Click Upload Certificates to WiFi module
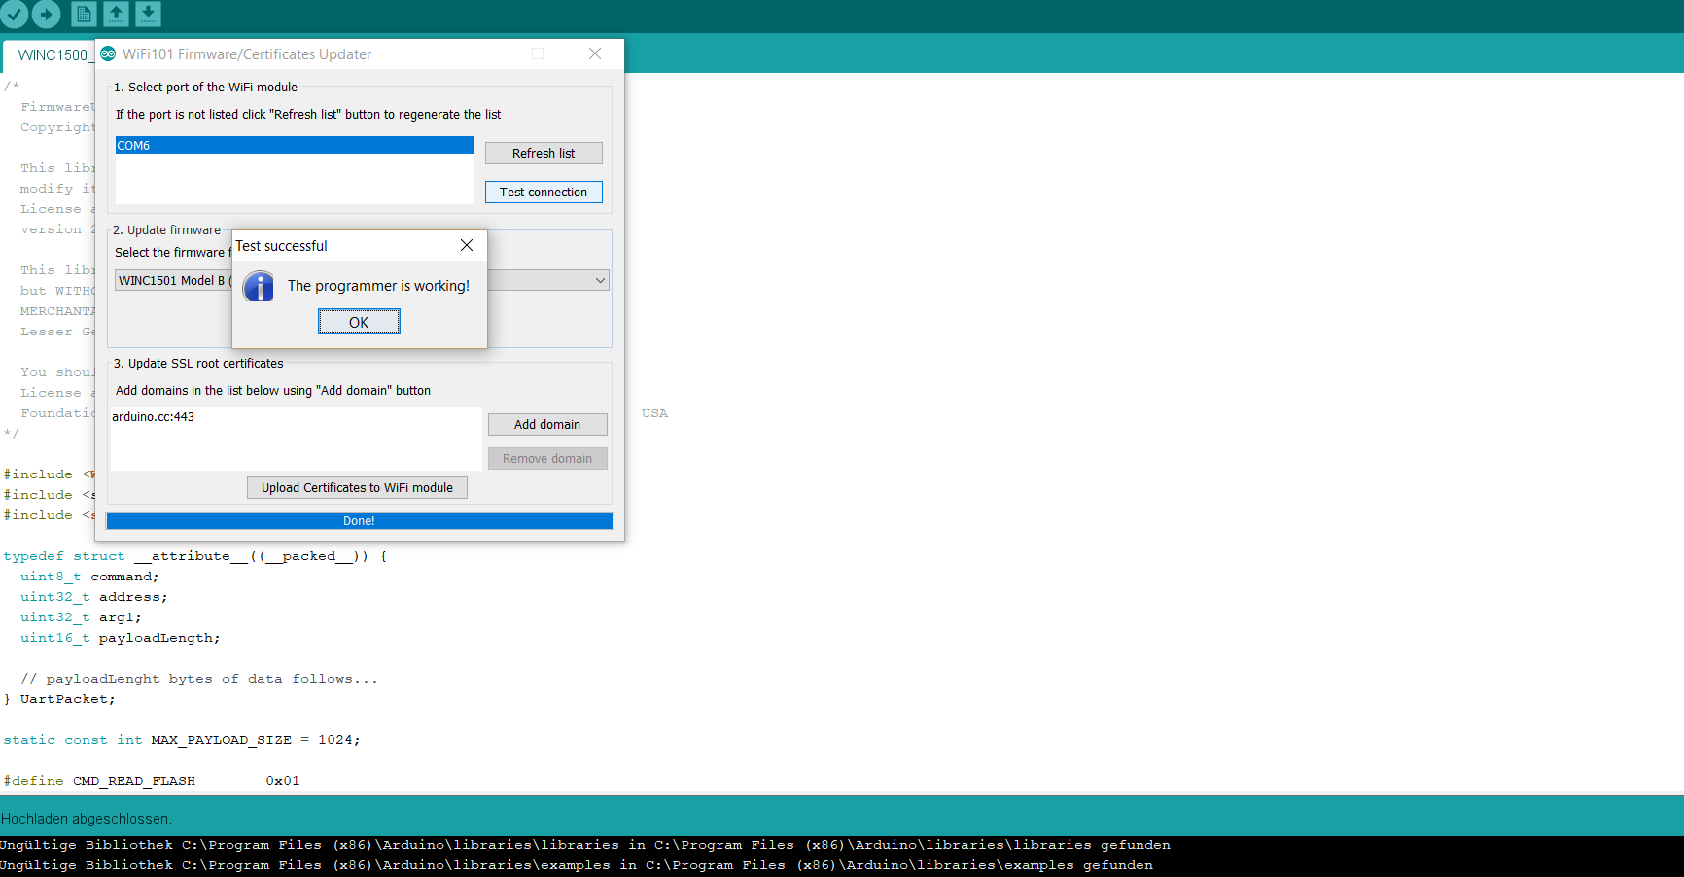 coord(357,487)
